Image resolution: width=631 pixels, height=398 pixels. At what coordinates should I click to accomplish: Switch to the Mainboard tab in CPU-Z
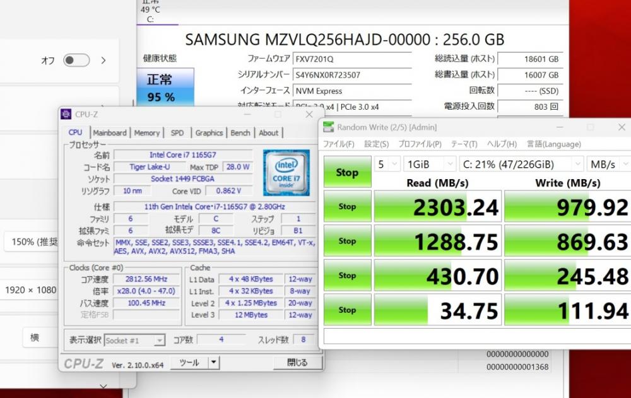point(109,133)
